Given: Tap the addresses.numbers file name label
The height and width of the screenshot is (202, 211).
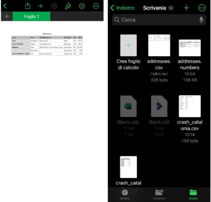Looking at the screenshot, I should (x=190, y=65).
